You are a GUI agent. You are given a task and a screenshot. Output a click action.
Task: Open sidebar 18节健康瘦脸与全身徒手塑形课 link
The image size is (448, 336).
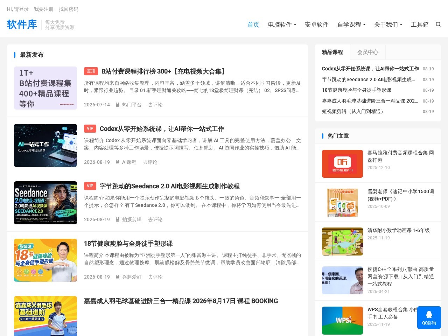pyautogui.click(x=357, y=90)
